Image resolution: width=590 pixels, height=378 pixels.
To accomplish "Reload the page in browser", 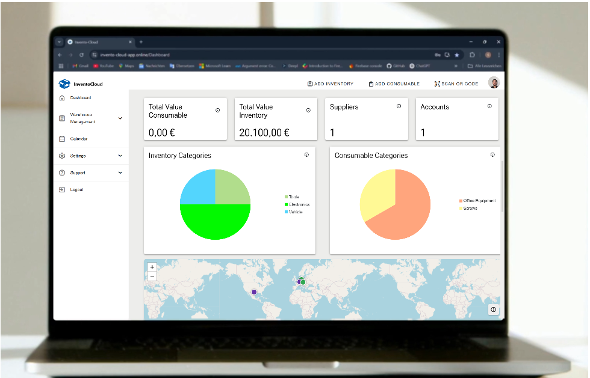I will [x=81, y=55].
